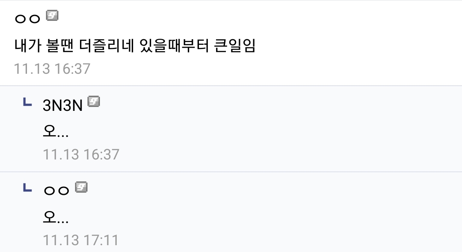
Task: Click blank space right of 3N3N's reply text
Action: pos(257,131)
